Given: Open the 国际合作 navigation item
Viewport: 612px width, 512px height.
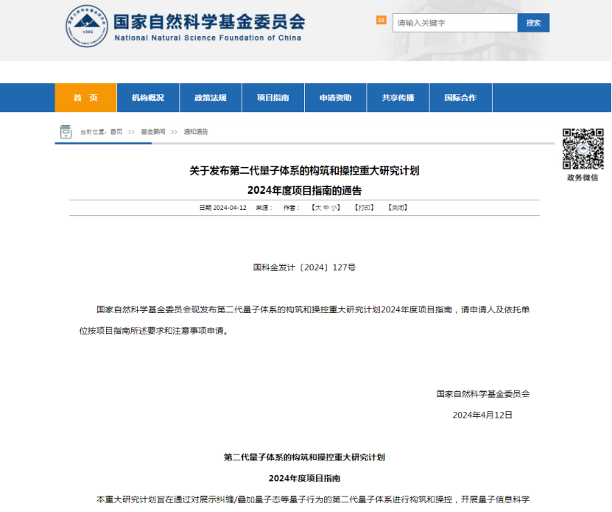Looking at the screenshot, I should click(x=460, y=98).
